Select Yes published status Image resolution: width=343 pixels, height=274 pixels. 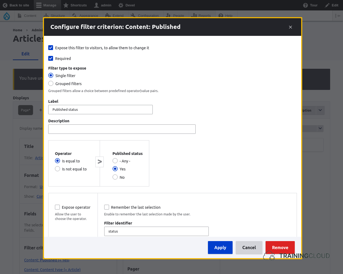(115, 169)
